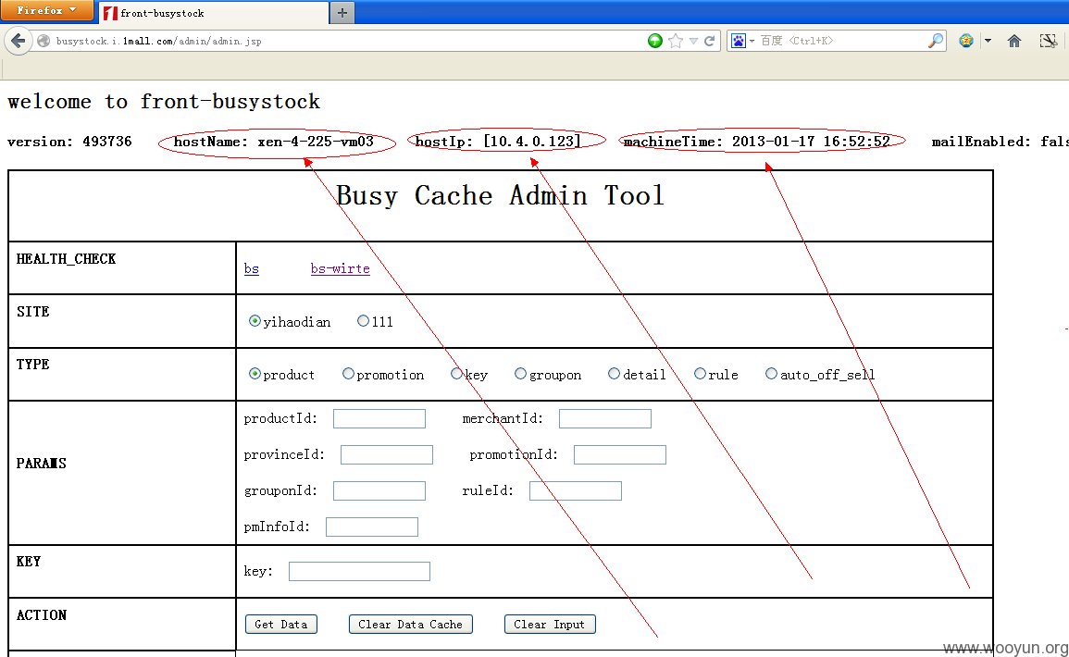The image size is (1069, 657).
Task: Focus the promotionId input field
Action: click(x=620, y=454)
